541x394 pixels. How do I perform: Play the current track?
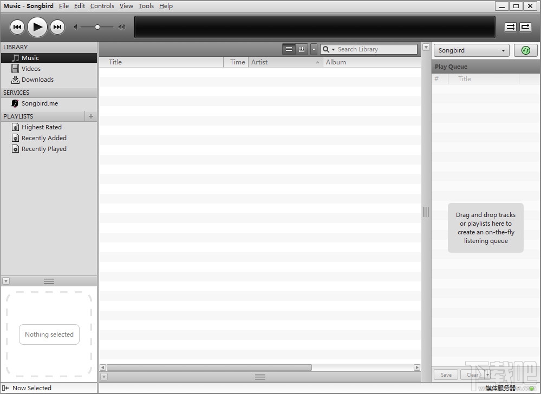(37, 27)
